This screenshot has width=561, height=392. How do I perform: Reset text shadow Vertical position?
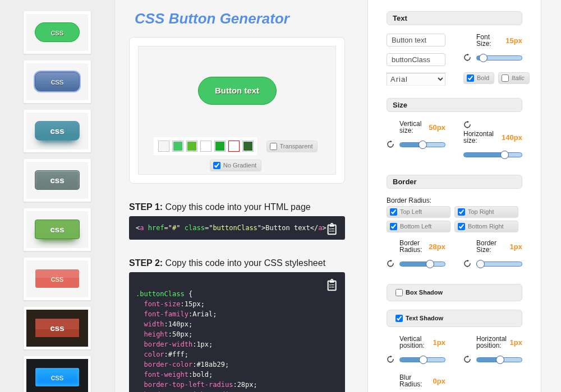pos(390,359)
